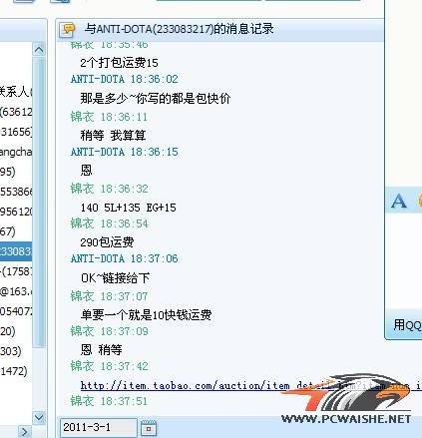The width and height of the screenshot is (422, 438).
Task: Click the message '290包运费'
Action: pyautogui.click(x=107, y=242)
